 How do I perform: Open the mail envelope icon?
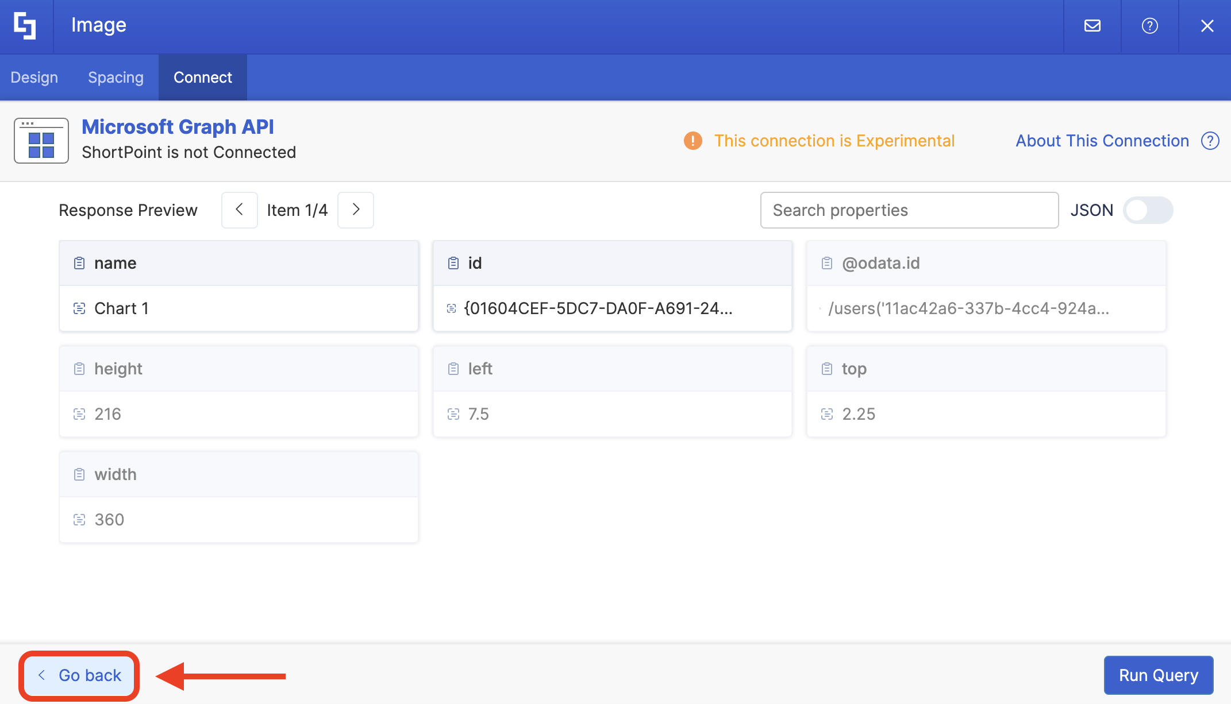1092,26
